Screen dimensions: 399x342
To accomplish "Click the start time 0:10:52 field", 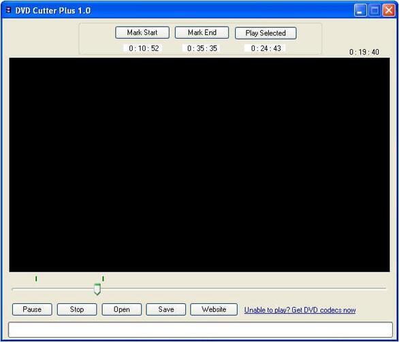I will (x=144, y=48).
